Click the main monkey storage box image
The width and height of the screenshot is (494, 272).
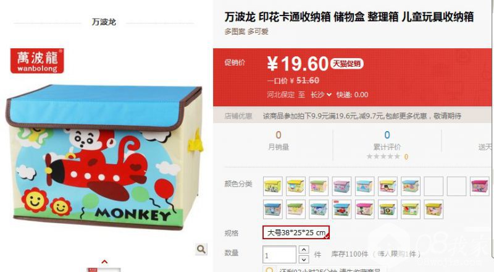click(x=104, y=157)
